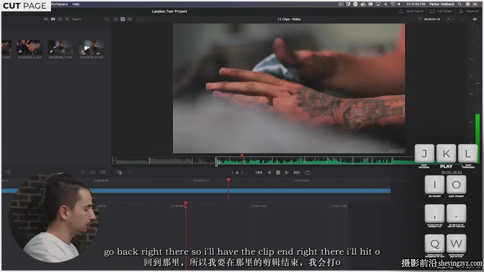
Task: Click the SampleClip_8.mp4 file name
Action: 92,57
